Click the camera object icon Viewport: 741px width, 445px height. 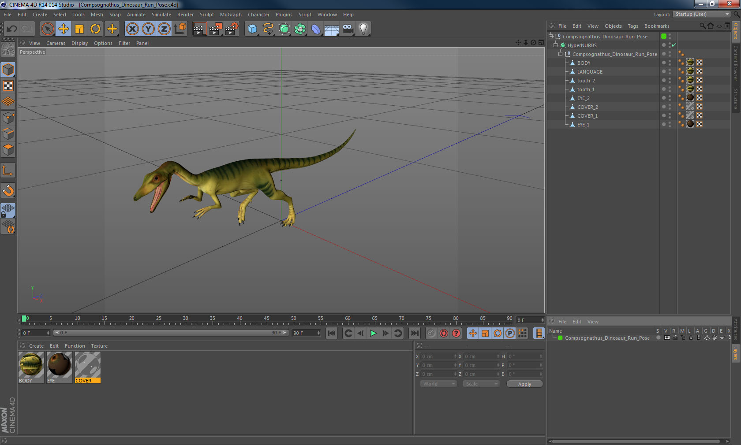(x=348, y=29)
